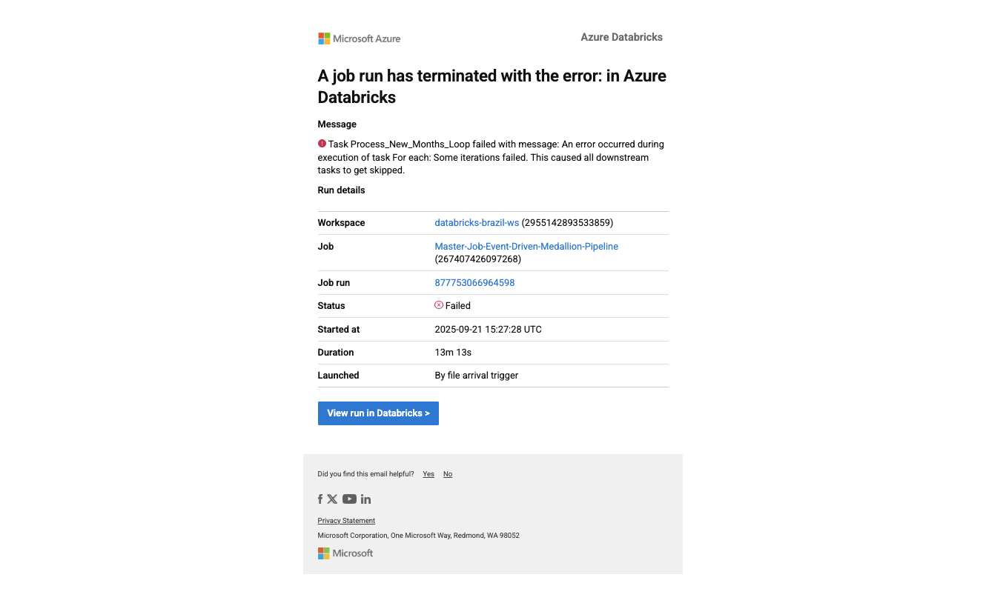Click the Microsoft Azure logo in header

(360, 39)
